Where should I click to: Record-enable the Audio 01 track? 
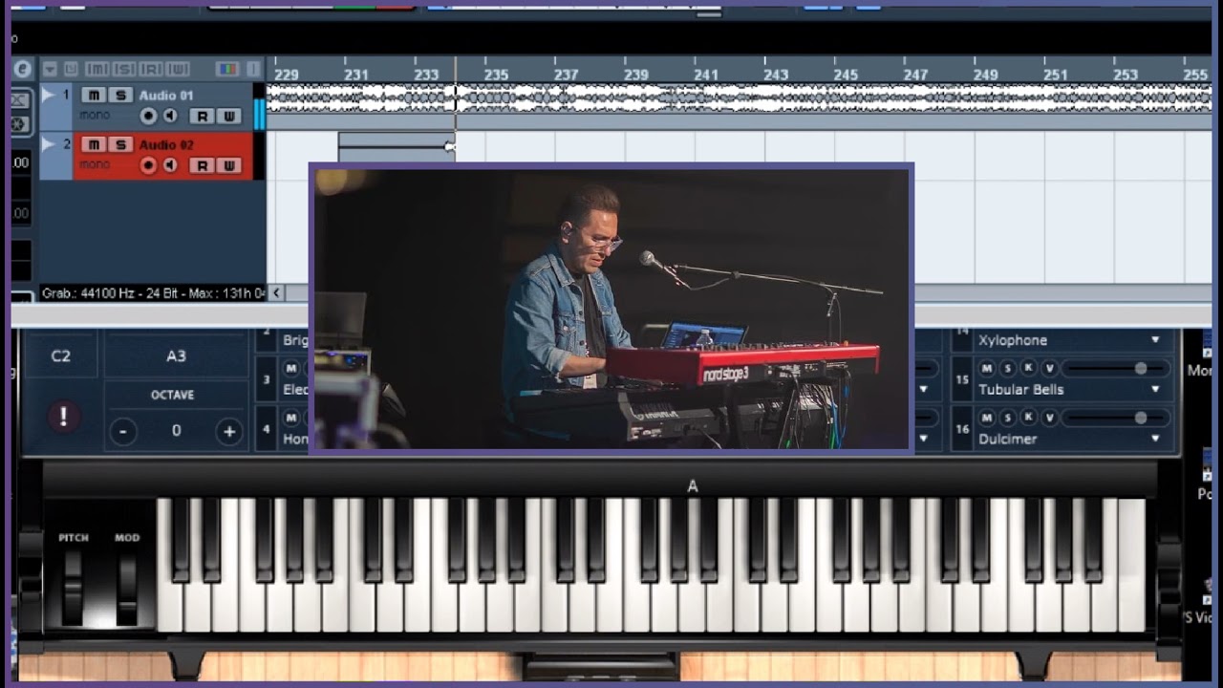click(148, 116)
